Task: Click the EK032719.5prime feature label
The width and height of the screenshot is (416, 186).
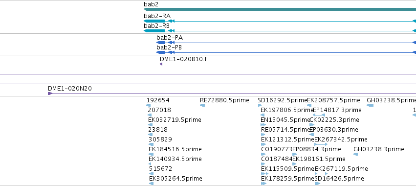Action: pos(175,120)
